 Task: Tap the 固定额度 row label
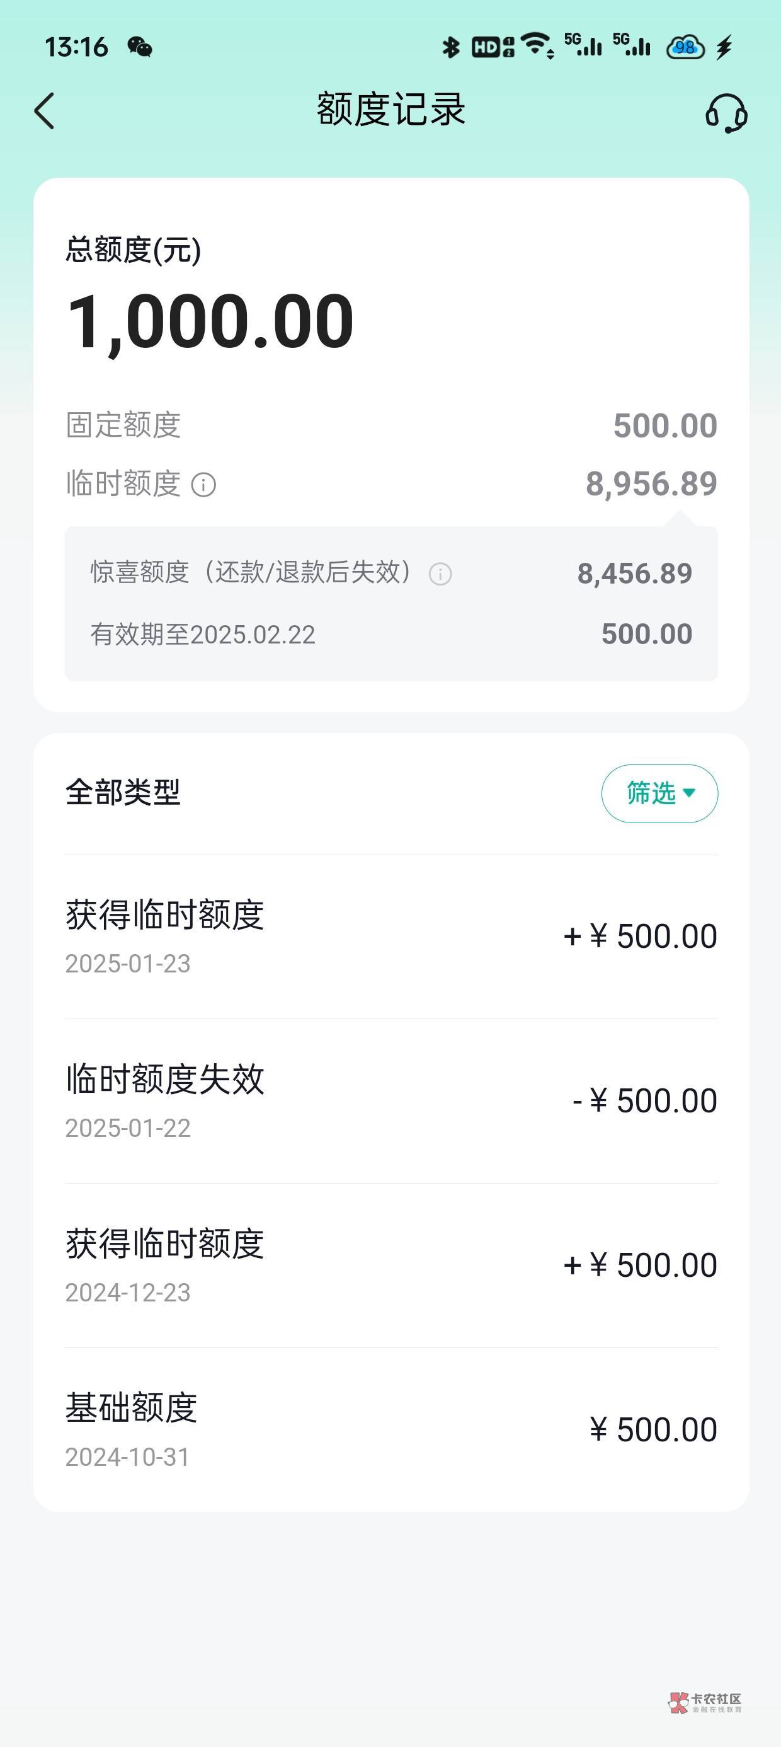point(123,425)
